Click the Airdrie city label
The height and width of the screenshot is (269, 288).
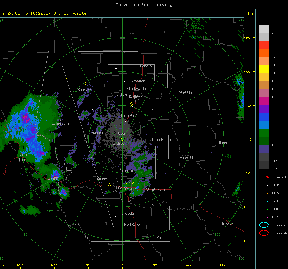pos(126,171)
